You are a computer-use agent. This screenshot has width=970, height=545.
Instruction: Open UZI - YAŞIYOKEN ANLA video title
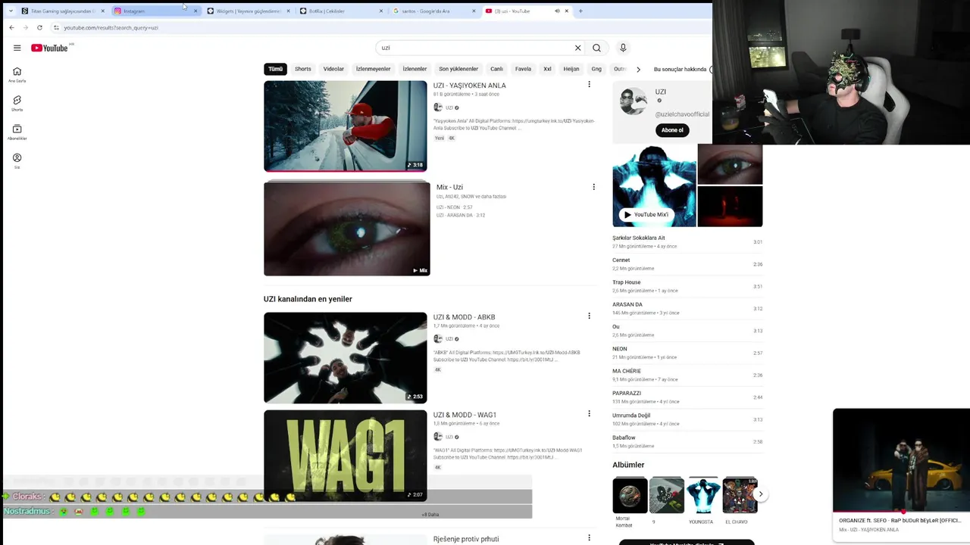point(469,86)
